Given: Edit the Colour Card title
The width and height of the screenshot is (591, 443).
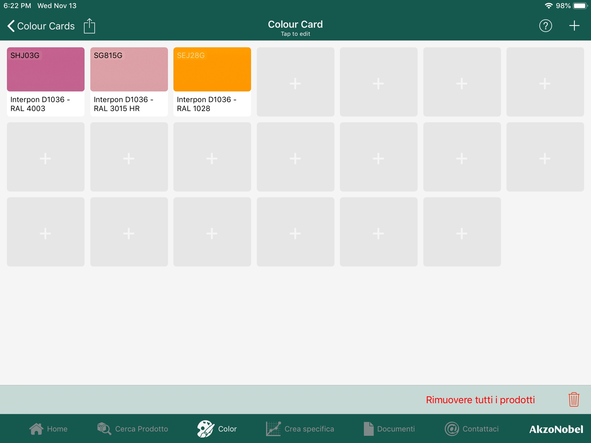Looking at the screenshot, I should click(x=295, y=28).
